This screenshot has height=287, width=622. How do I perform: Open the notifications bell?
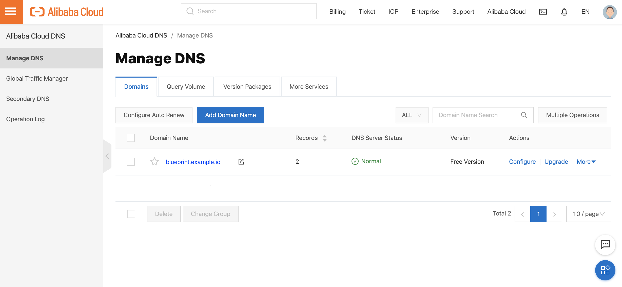[564, 12]
